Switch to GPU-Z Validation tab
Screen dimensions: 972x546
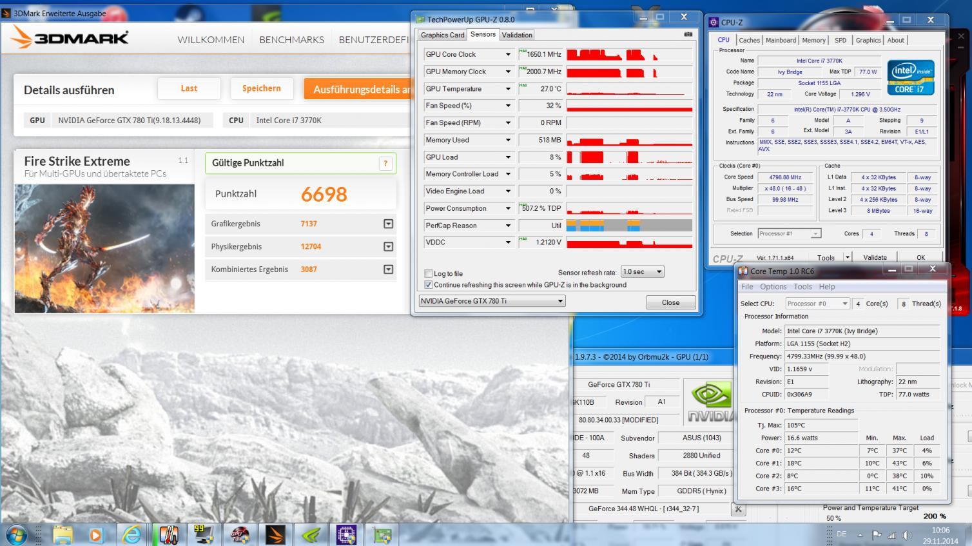(517, 35)
